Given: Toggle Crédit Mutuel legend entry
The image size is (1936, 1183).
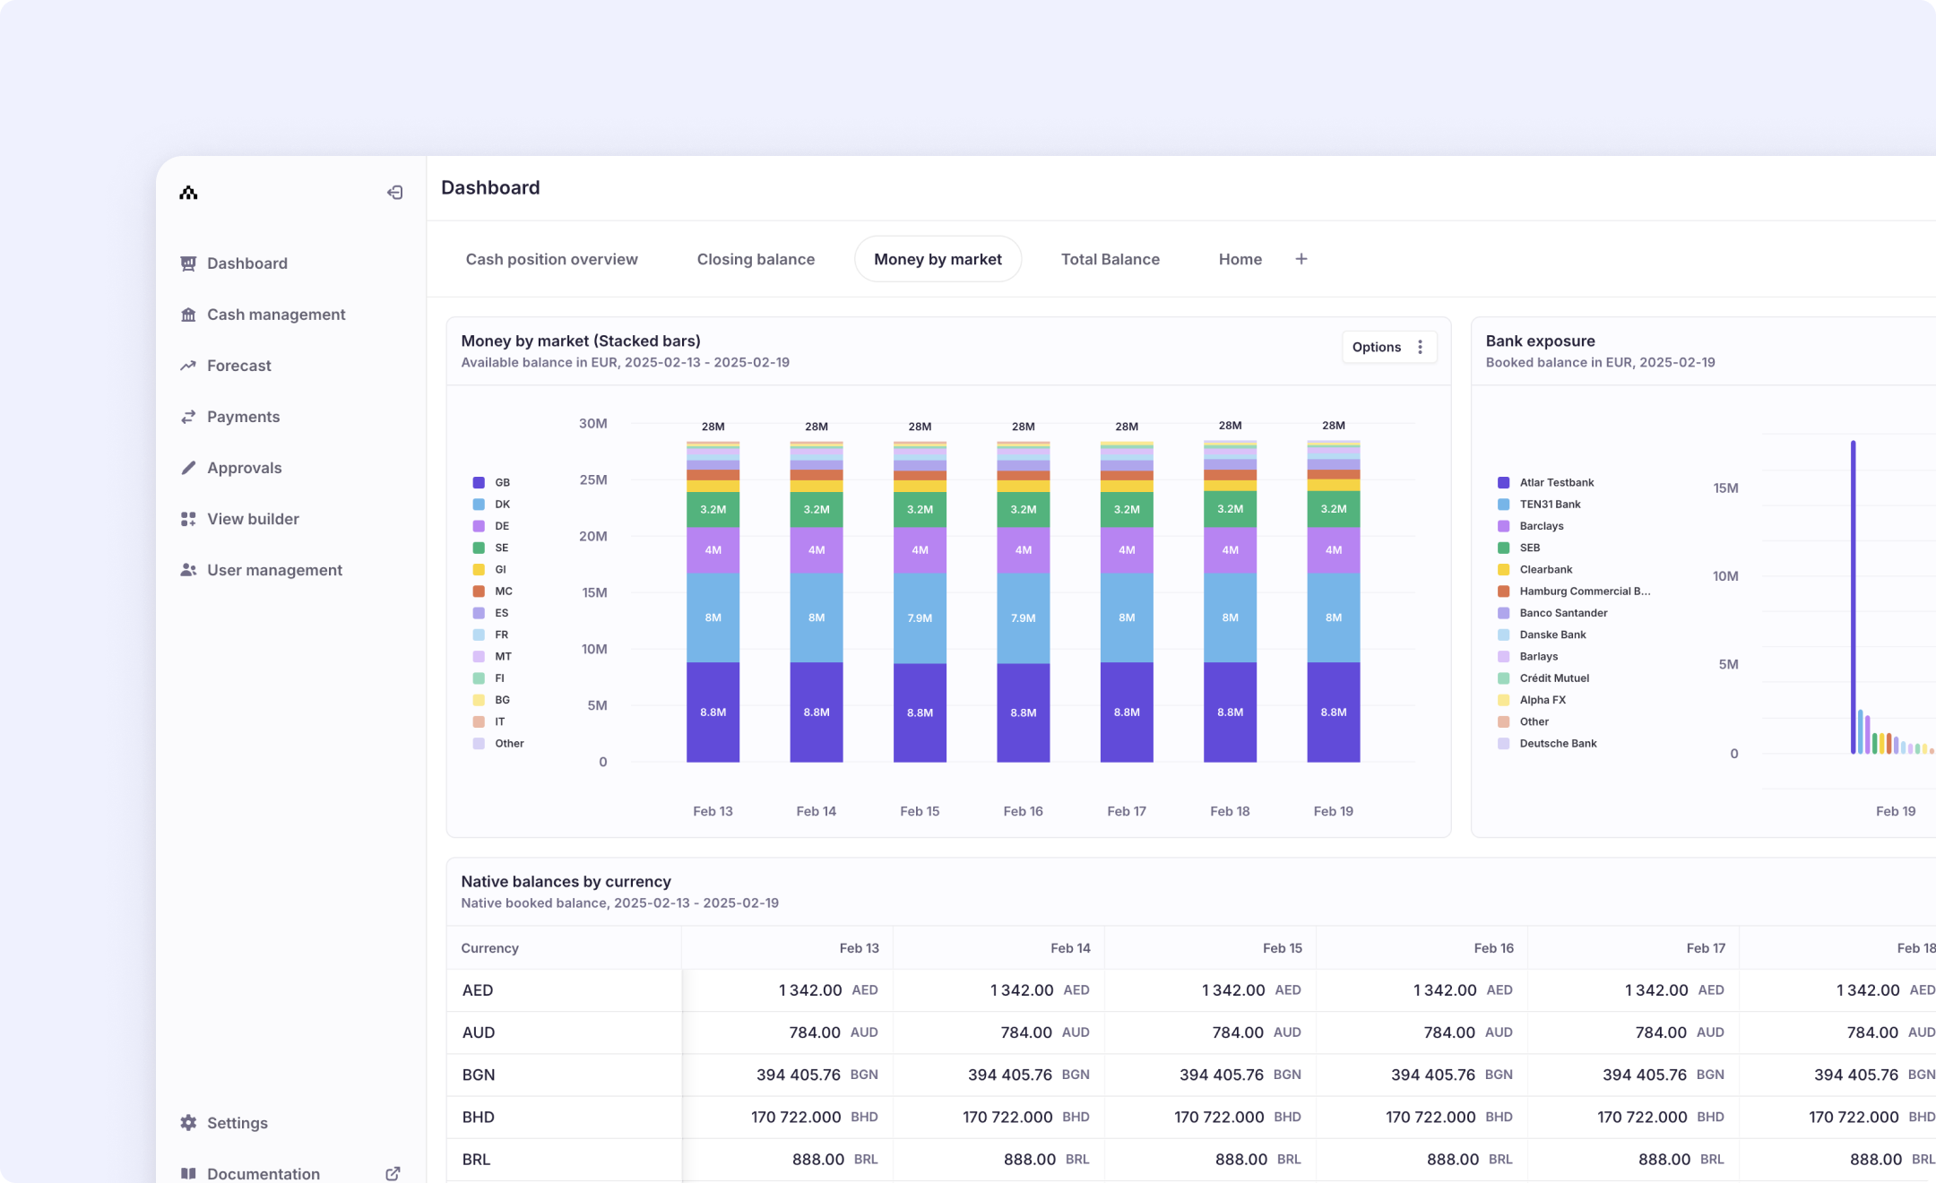Looking at the screenshot, I should click(1543, 678).
